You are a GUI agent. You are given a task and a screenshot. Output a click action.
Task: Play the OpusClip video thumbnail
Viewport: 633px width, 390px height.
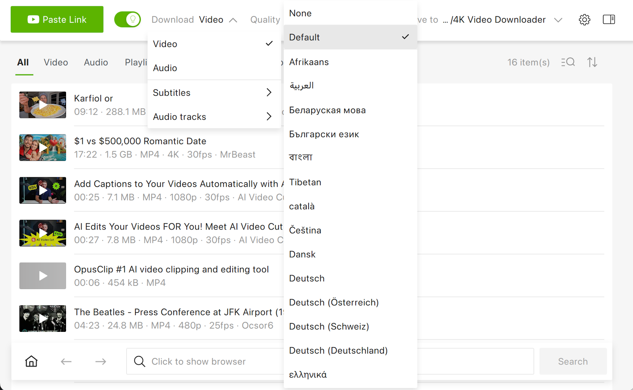43,276
